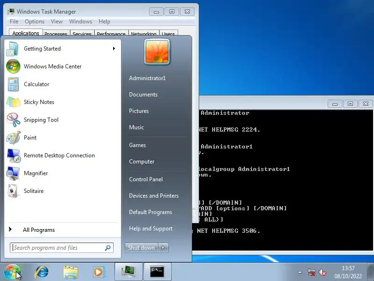Maximize the Command Prompt window
This screenshot has width=374, height=281.
[x=350, y=104]
